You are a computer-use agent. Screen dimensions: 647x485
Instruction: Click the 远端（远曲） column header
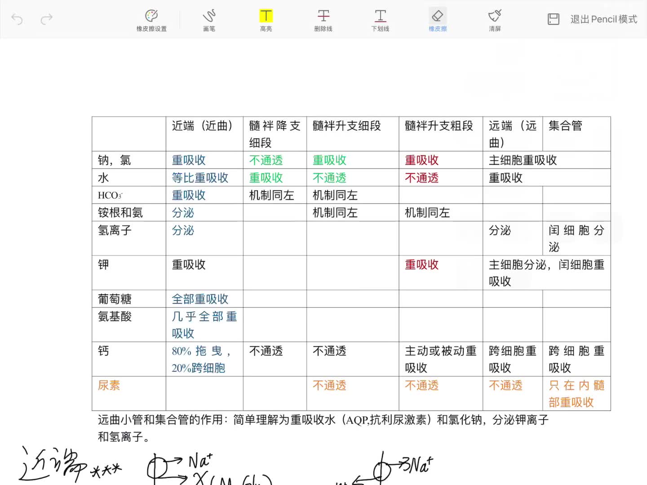point(513,134)
